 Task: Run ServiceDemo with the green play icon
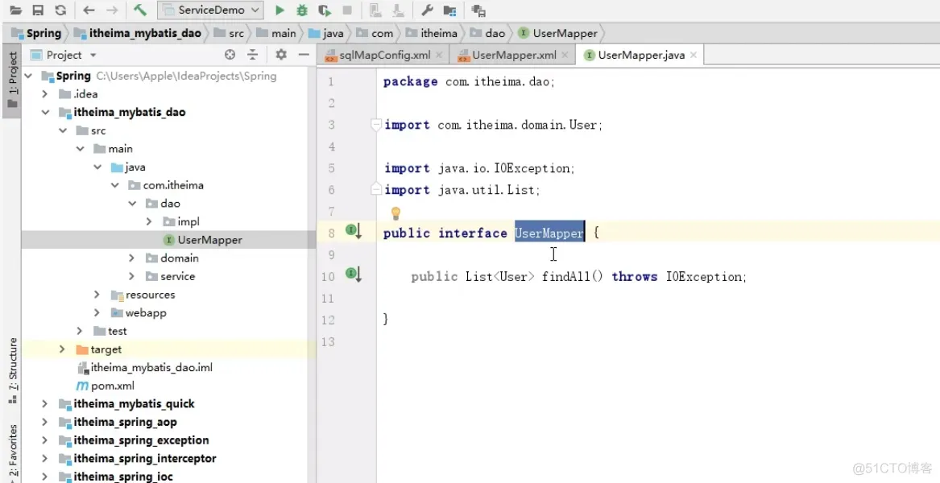click(280, 10)
